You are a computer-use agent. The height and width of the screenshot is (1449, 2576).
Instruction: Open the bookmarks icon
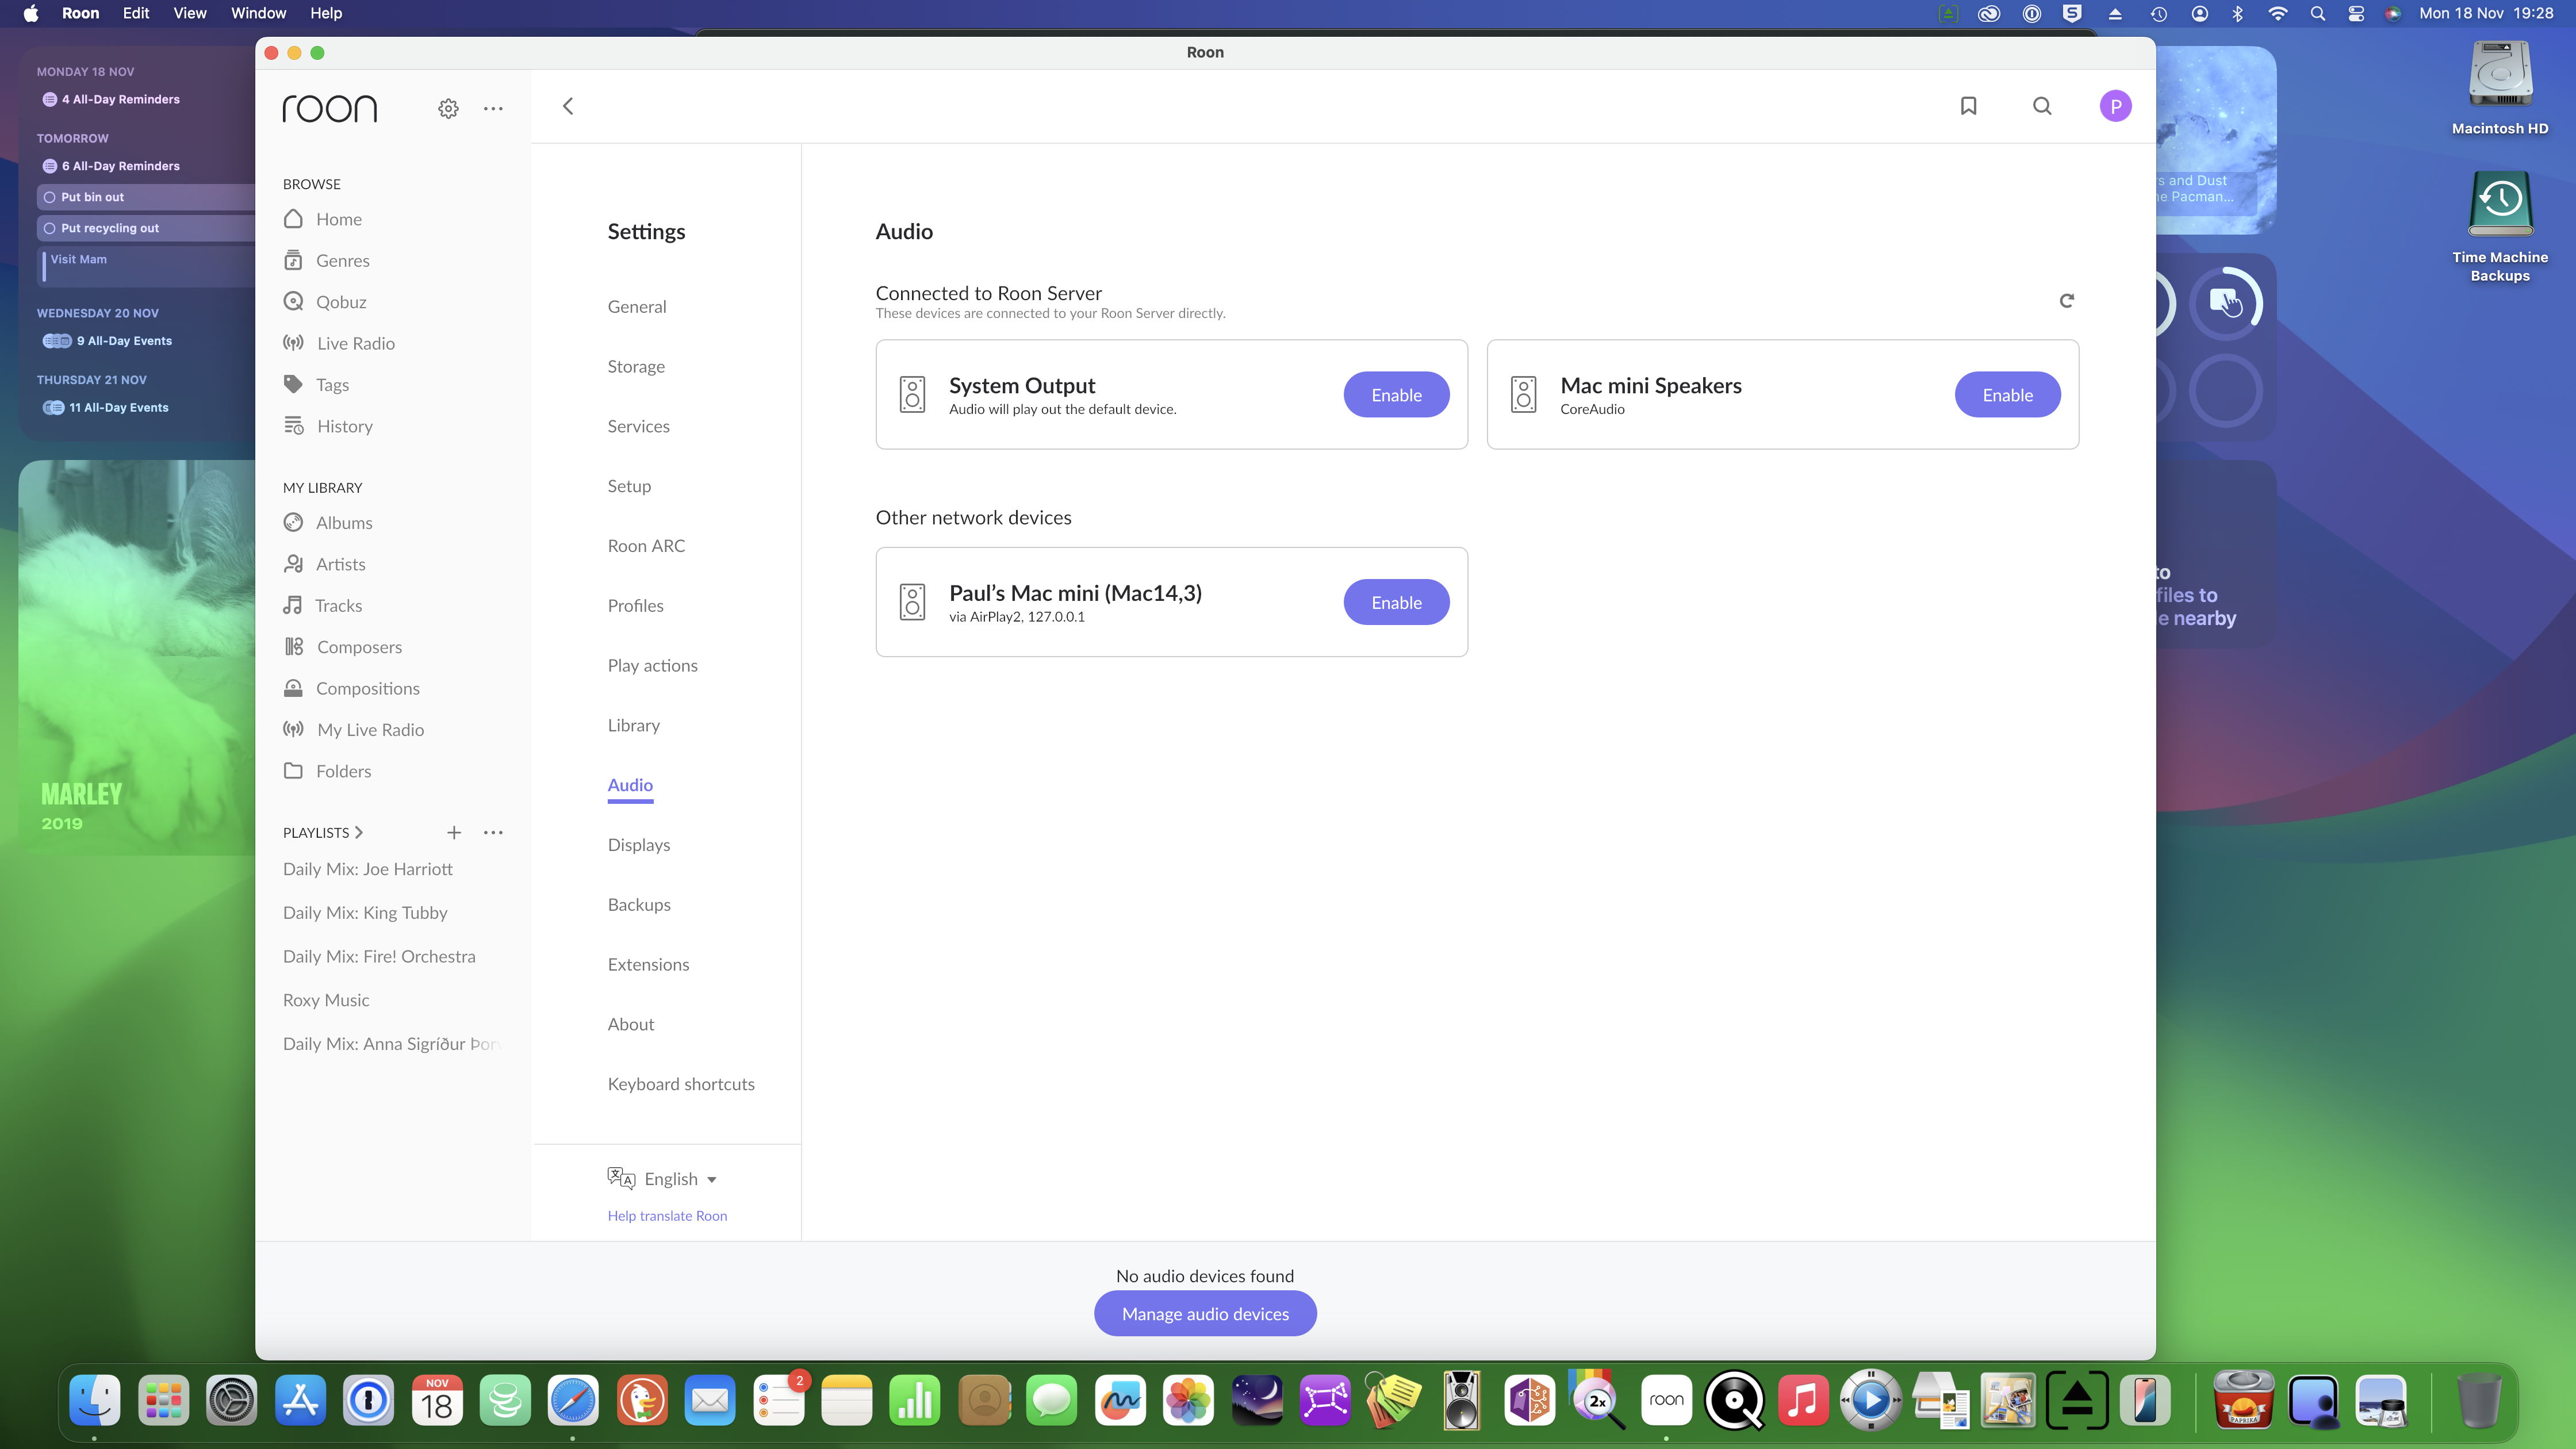(1968, 106)
